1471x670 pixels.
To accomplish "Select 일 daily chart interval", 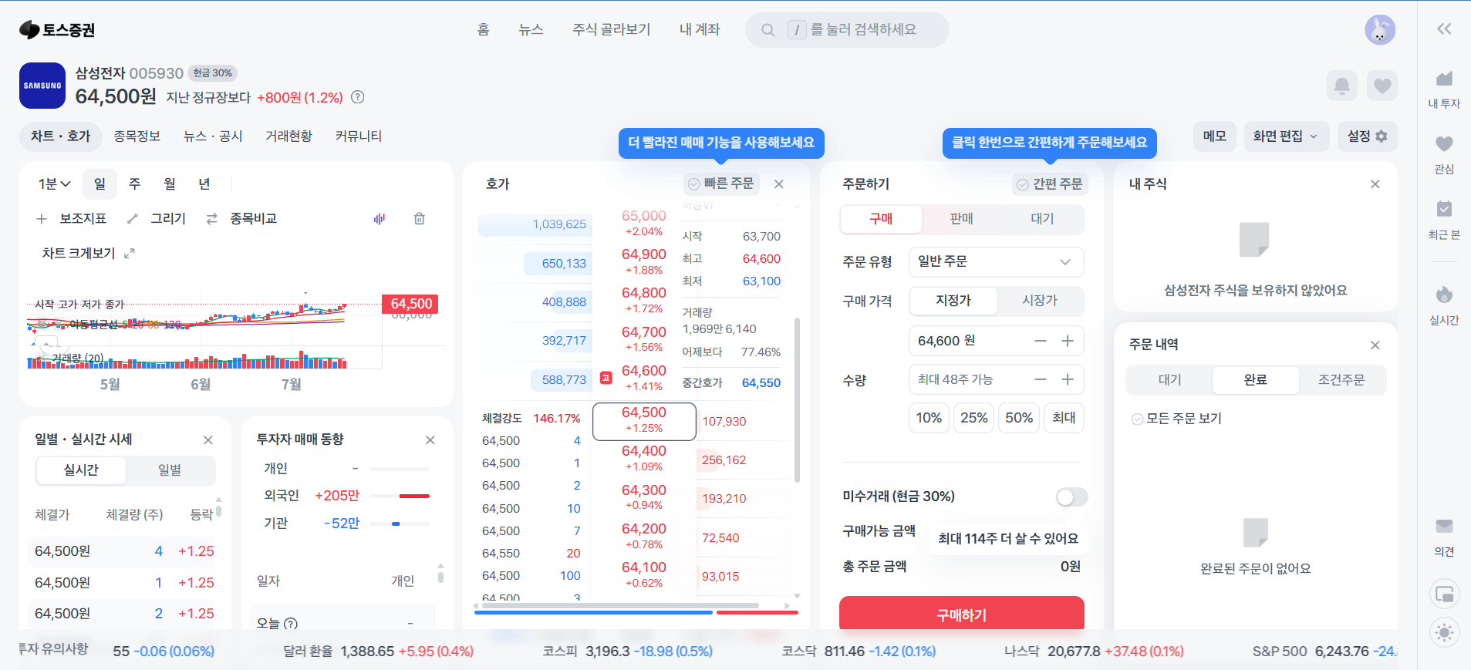I will click(x=100, y=184).
